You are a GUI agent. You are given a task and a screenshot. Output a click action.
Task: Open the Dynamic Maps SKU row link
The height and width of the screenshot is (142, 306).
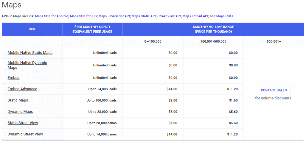coord(20,112)
